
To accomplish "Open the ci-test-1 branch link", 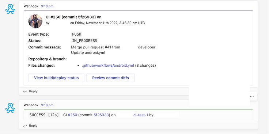I will [141, 115].
